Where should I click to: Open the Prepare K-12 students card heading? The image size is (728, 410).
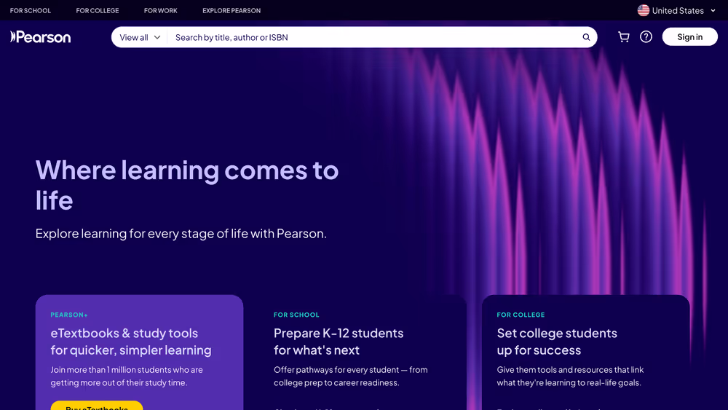pos(339,342)
